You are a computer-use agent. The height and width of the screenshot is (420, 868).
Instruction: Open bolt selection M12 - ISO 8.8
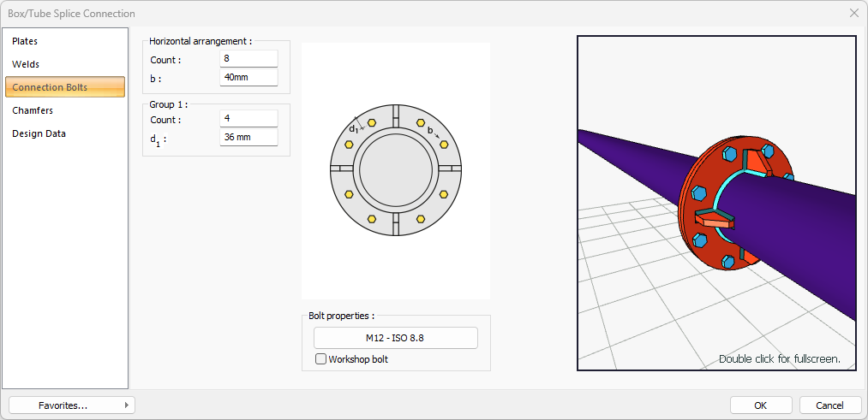[395, 338]
